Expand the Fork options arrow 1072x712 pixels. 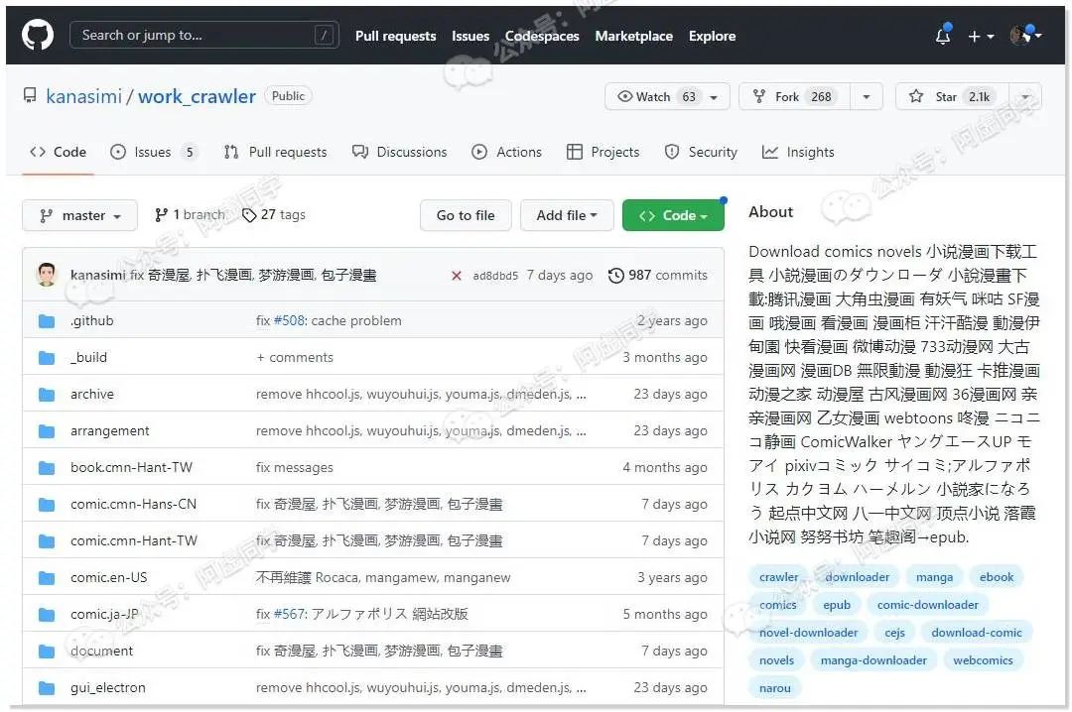coord(867,96)
